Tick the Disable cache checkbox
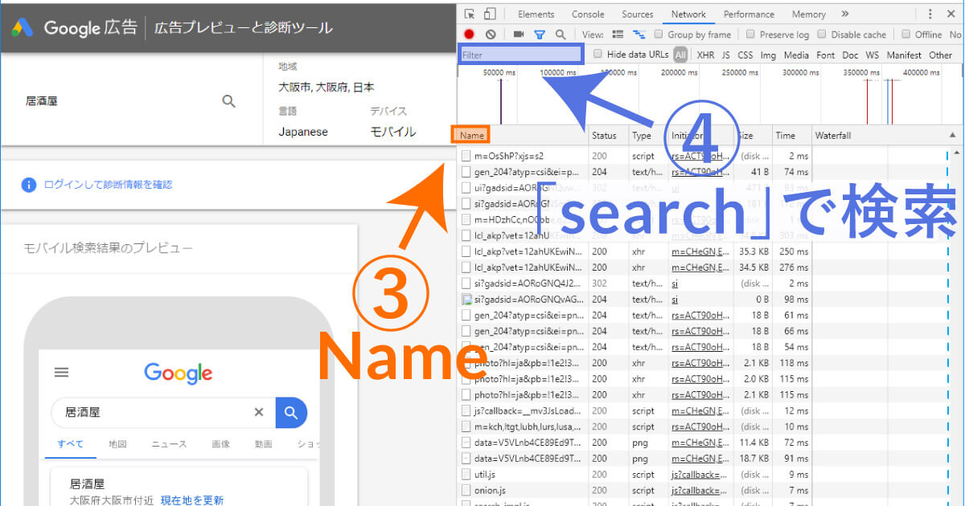 [x=822, y=35]
